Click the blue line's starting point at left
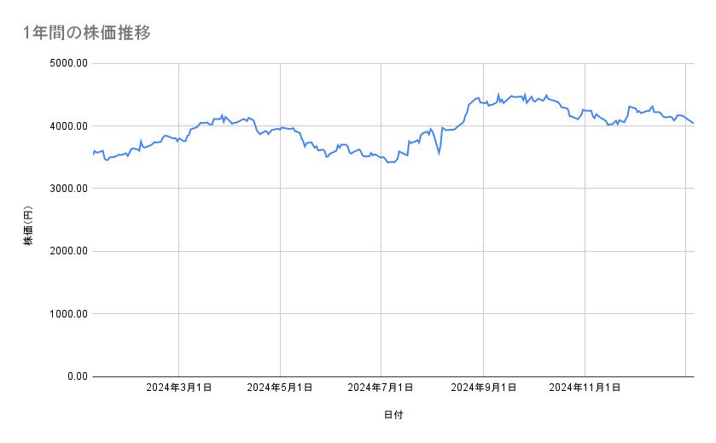This screenshot has width=716, height=443. click(x=93, y=154)
